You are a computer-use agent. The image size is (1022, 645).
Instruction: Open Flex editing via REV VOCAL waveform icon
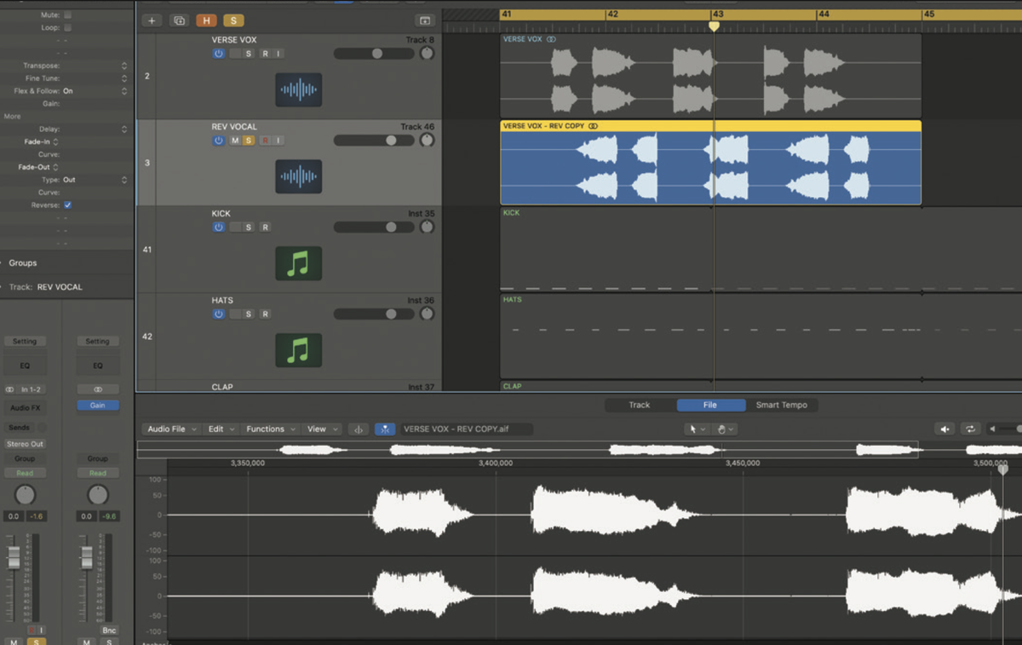coord(298,177)
